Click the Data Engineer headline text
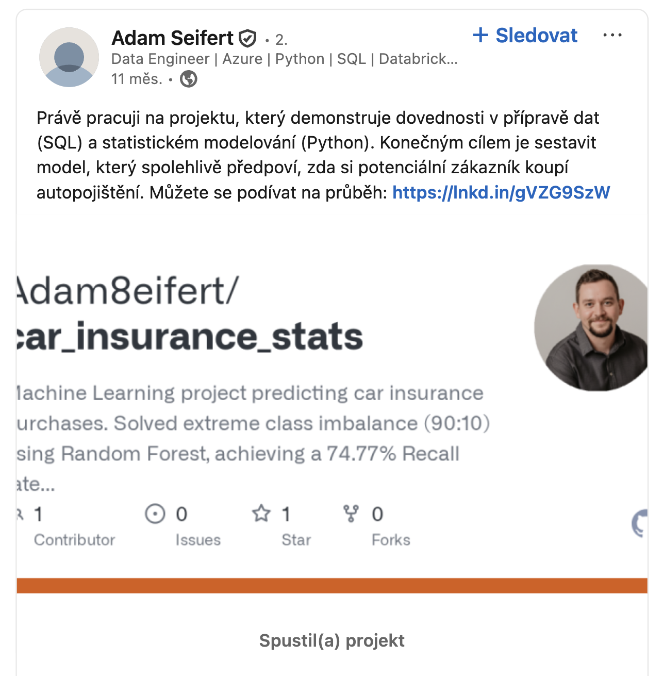The height and width of the screenshot is (676, 663). (x=285, y=59)
